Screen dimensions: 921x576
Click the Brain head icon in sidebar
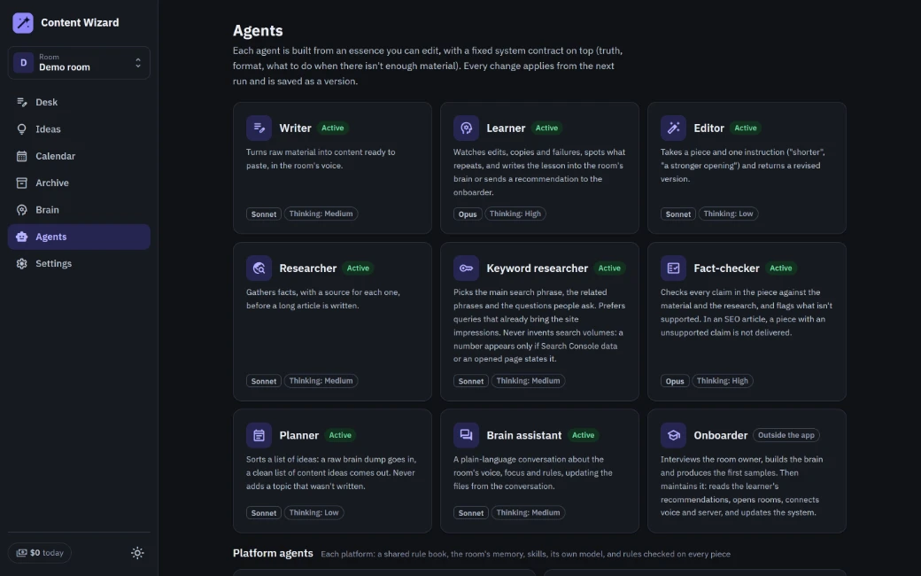pyautogui.click(x=22, y=210)
